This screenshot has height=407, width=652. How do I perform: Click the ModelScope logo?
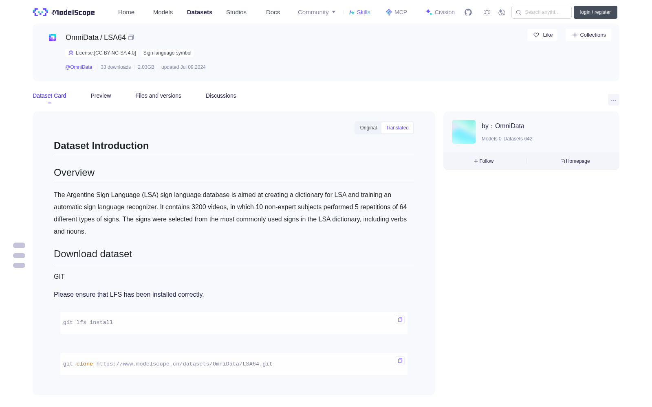[x=64, y=12]
